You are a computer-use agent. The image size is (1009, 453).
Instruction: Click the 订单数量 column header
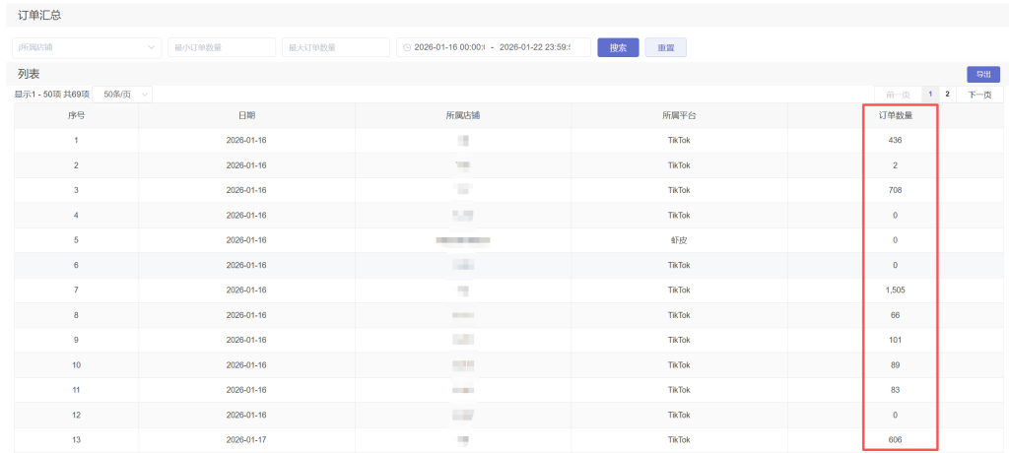point(895,115)
